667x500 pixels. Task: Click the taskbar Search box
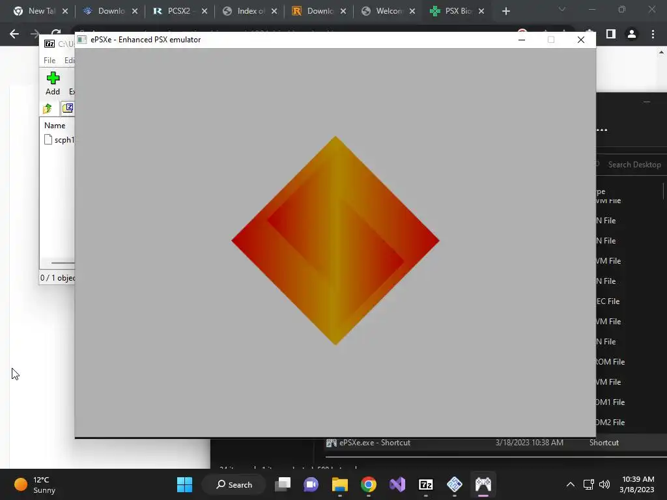[234, 484]
